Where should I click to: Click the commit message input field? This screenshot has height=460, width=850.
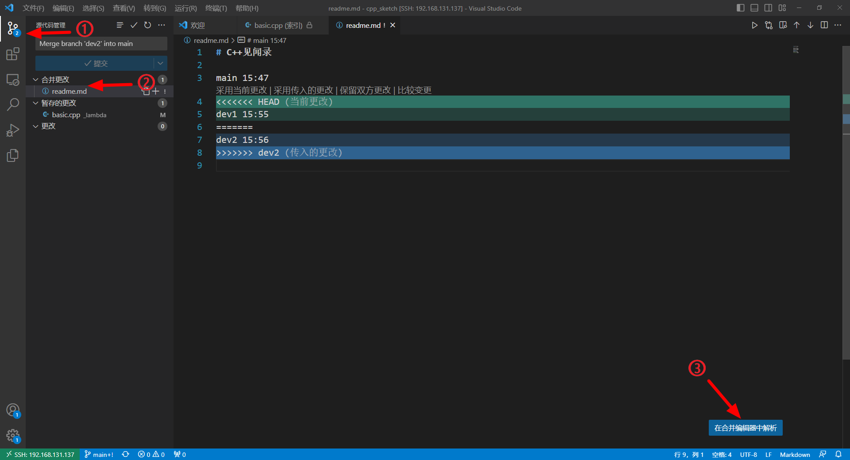coord(101,43)
